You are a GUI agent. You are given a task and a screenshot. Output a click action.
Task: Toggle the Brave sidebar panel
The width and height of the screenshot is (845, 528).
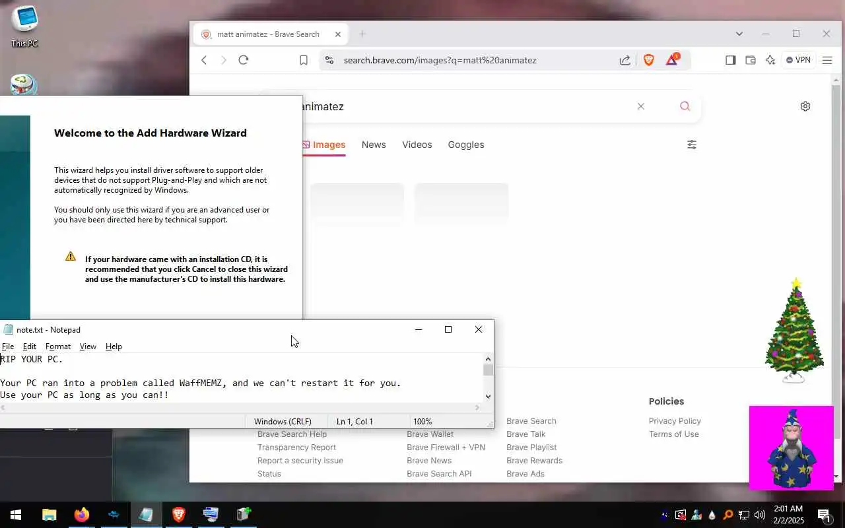(730, 60)
